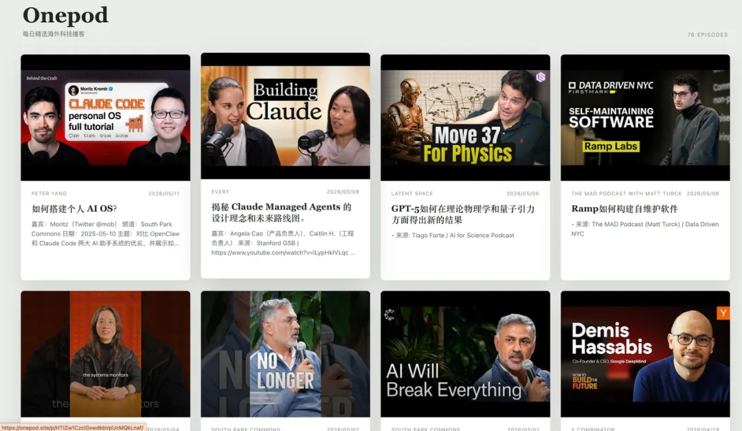Click the 2026/05/06 date on Latent Space card
This screenshot has width=742, height=431.
click(522, 194)
